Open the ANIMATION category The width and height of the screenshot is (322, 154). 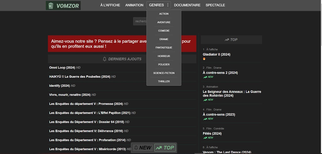click(134, 5)
